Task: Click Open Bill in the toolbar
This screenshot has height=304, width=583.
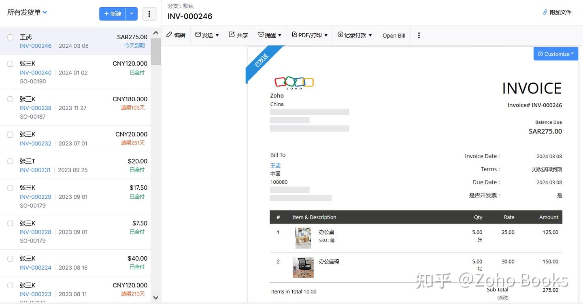Action: 394,35
